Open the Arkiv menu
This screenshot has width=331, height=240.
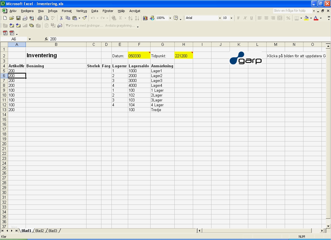[13, 11]
